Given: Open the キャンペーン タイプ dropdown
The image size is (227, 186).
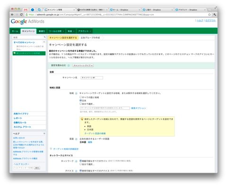Looking at the screenshot, I should coord(83,65).
